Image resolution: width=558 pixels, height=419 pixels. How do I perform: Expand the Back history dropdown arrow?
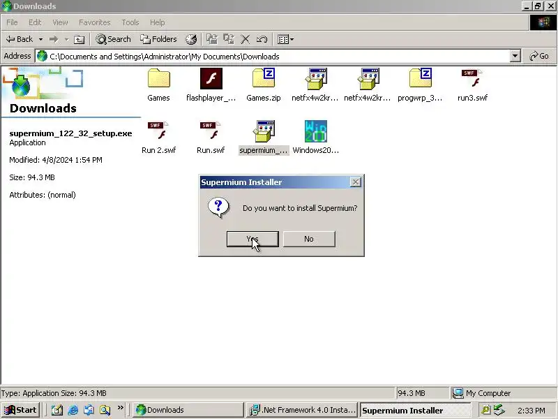[40, 39]
